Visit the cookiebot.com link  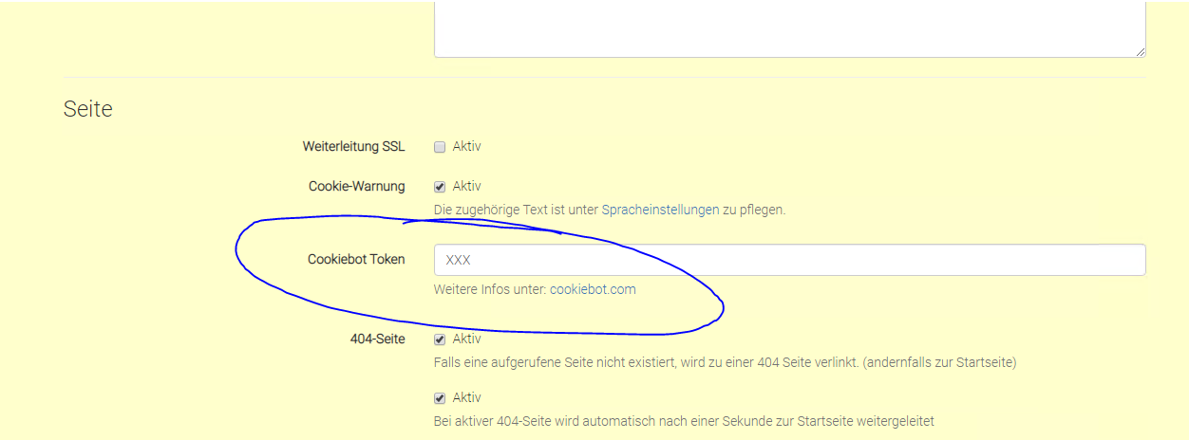[x=593, y=289]
